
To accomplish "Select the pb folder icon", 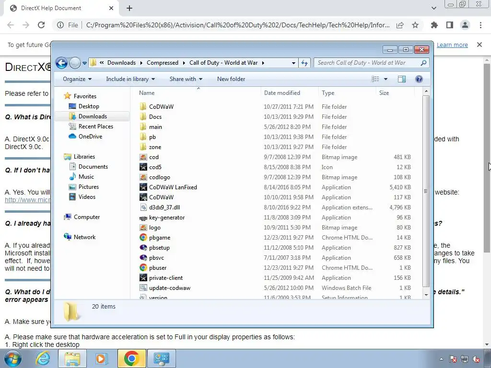I will pyautogui.click(x=143, y=137).
